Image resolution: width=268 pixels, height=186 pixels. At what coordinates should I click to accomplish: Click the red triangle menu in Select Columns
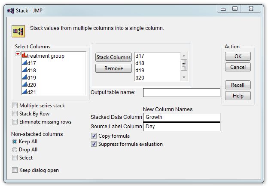pyautogui.click(x=18, y=54)
